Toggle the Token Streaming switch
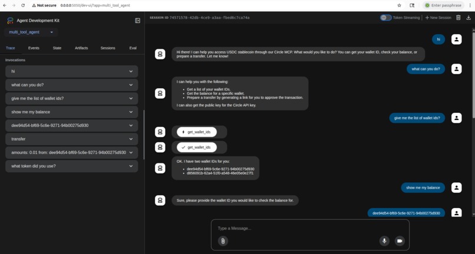The height and width of the screenshot is (254, 475). point(386,18)
